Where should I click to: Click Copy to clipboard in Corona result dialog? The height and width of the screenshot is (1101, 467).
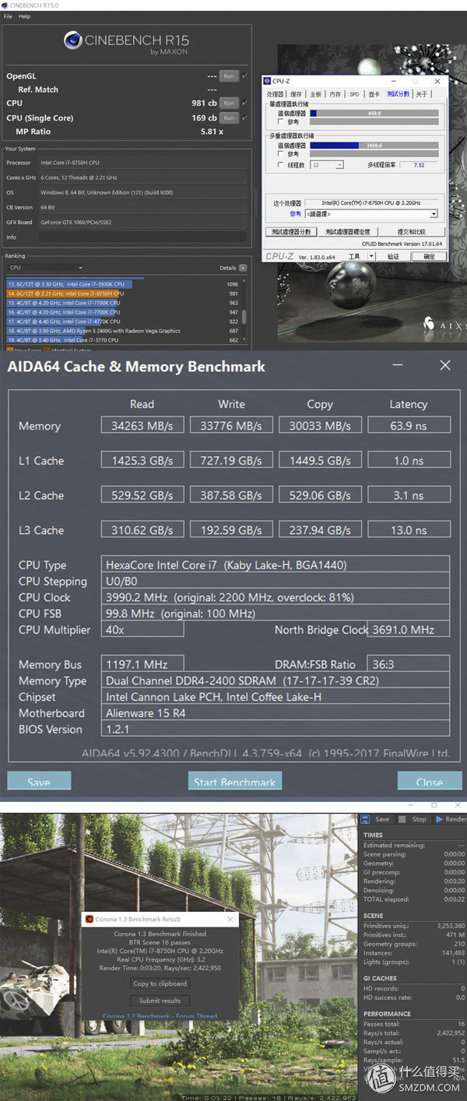tap(160, 983)
